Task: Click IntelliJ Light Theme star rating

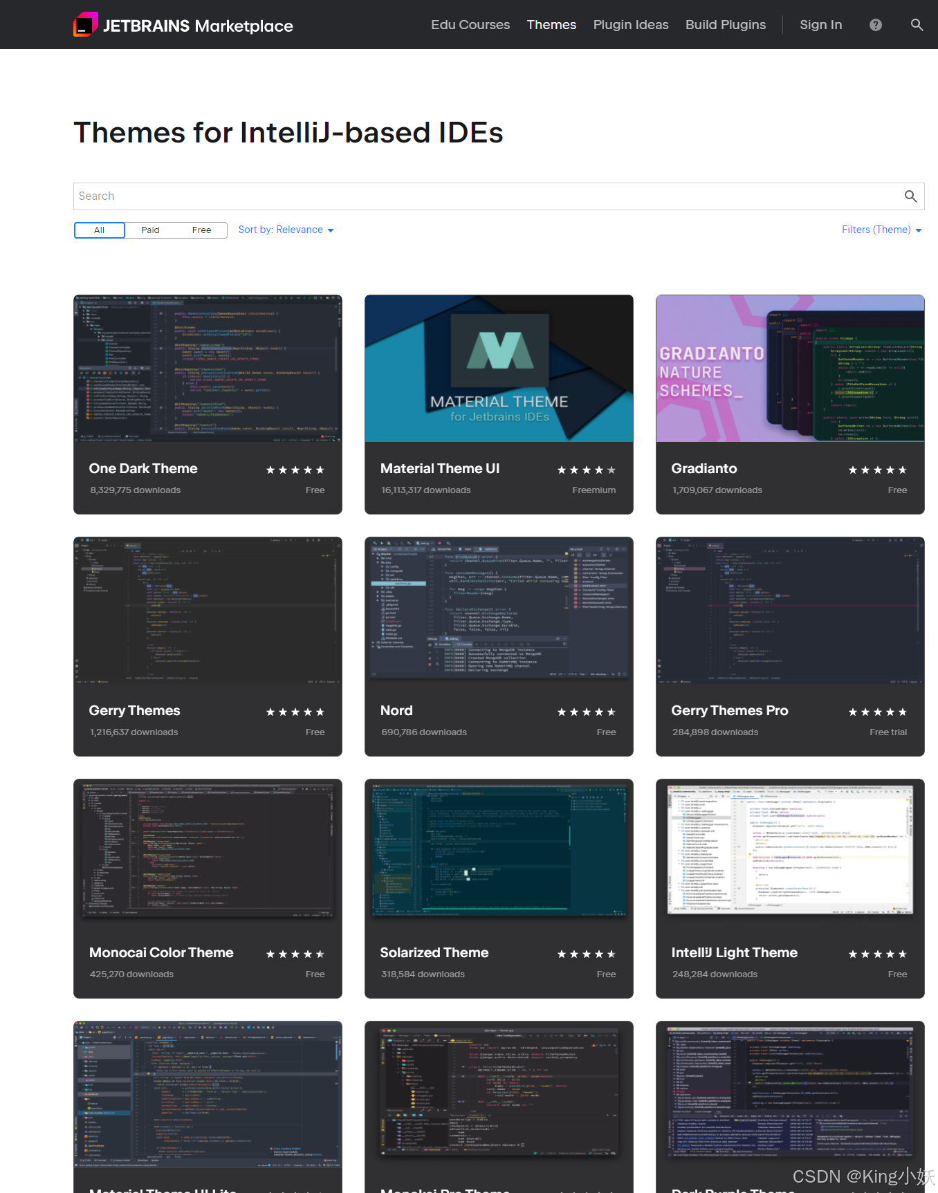Action: [x=878, y=954]
